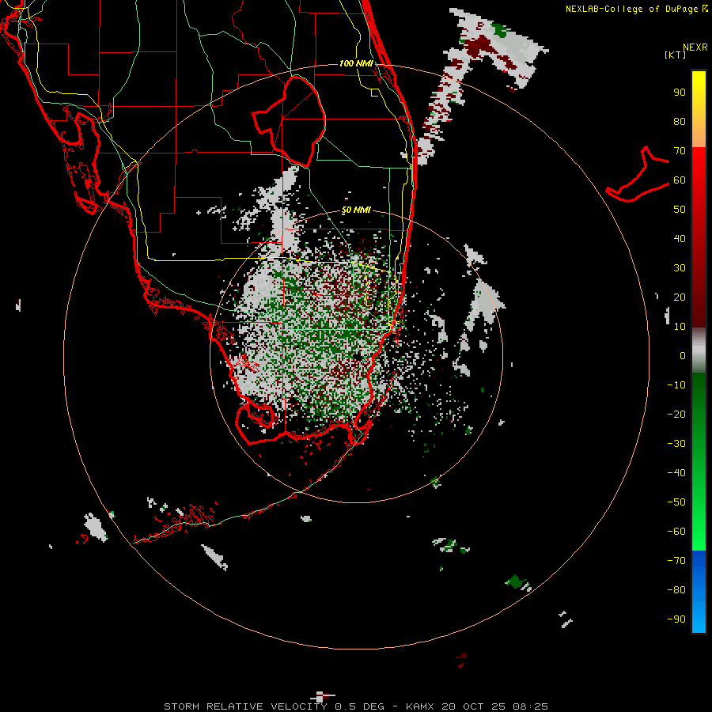This screenshot has height=712, width=712.
Task: Click the 50 NMI range ring label
Action: click(356, 210)
